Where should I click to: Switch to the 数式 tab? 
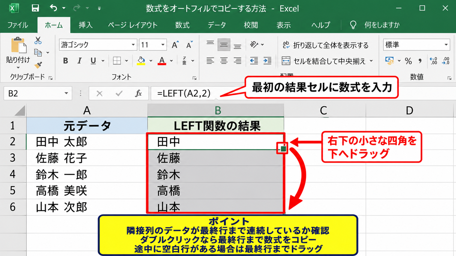(182, 25)
